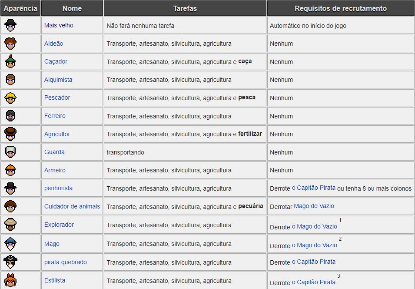Open Capitão Pirata link in penhorista row
The width and height of the screenshot is (415, 289).
coord(314,188)
